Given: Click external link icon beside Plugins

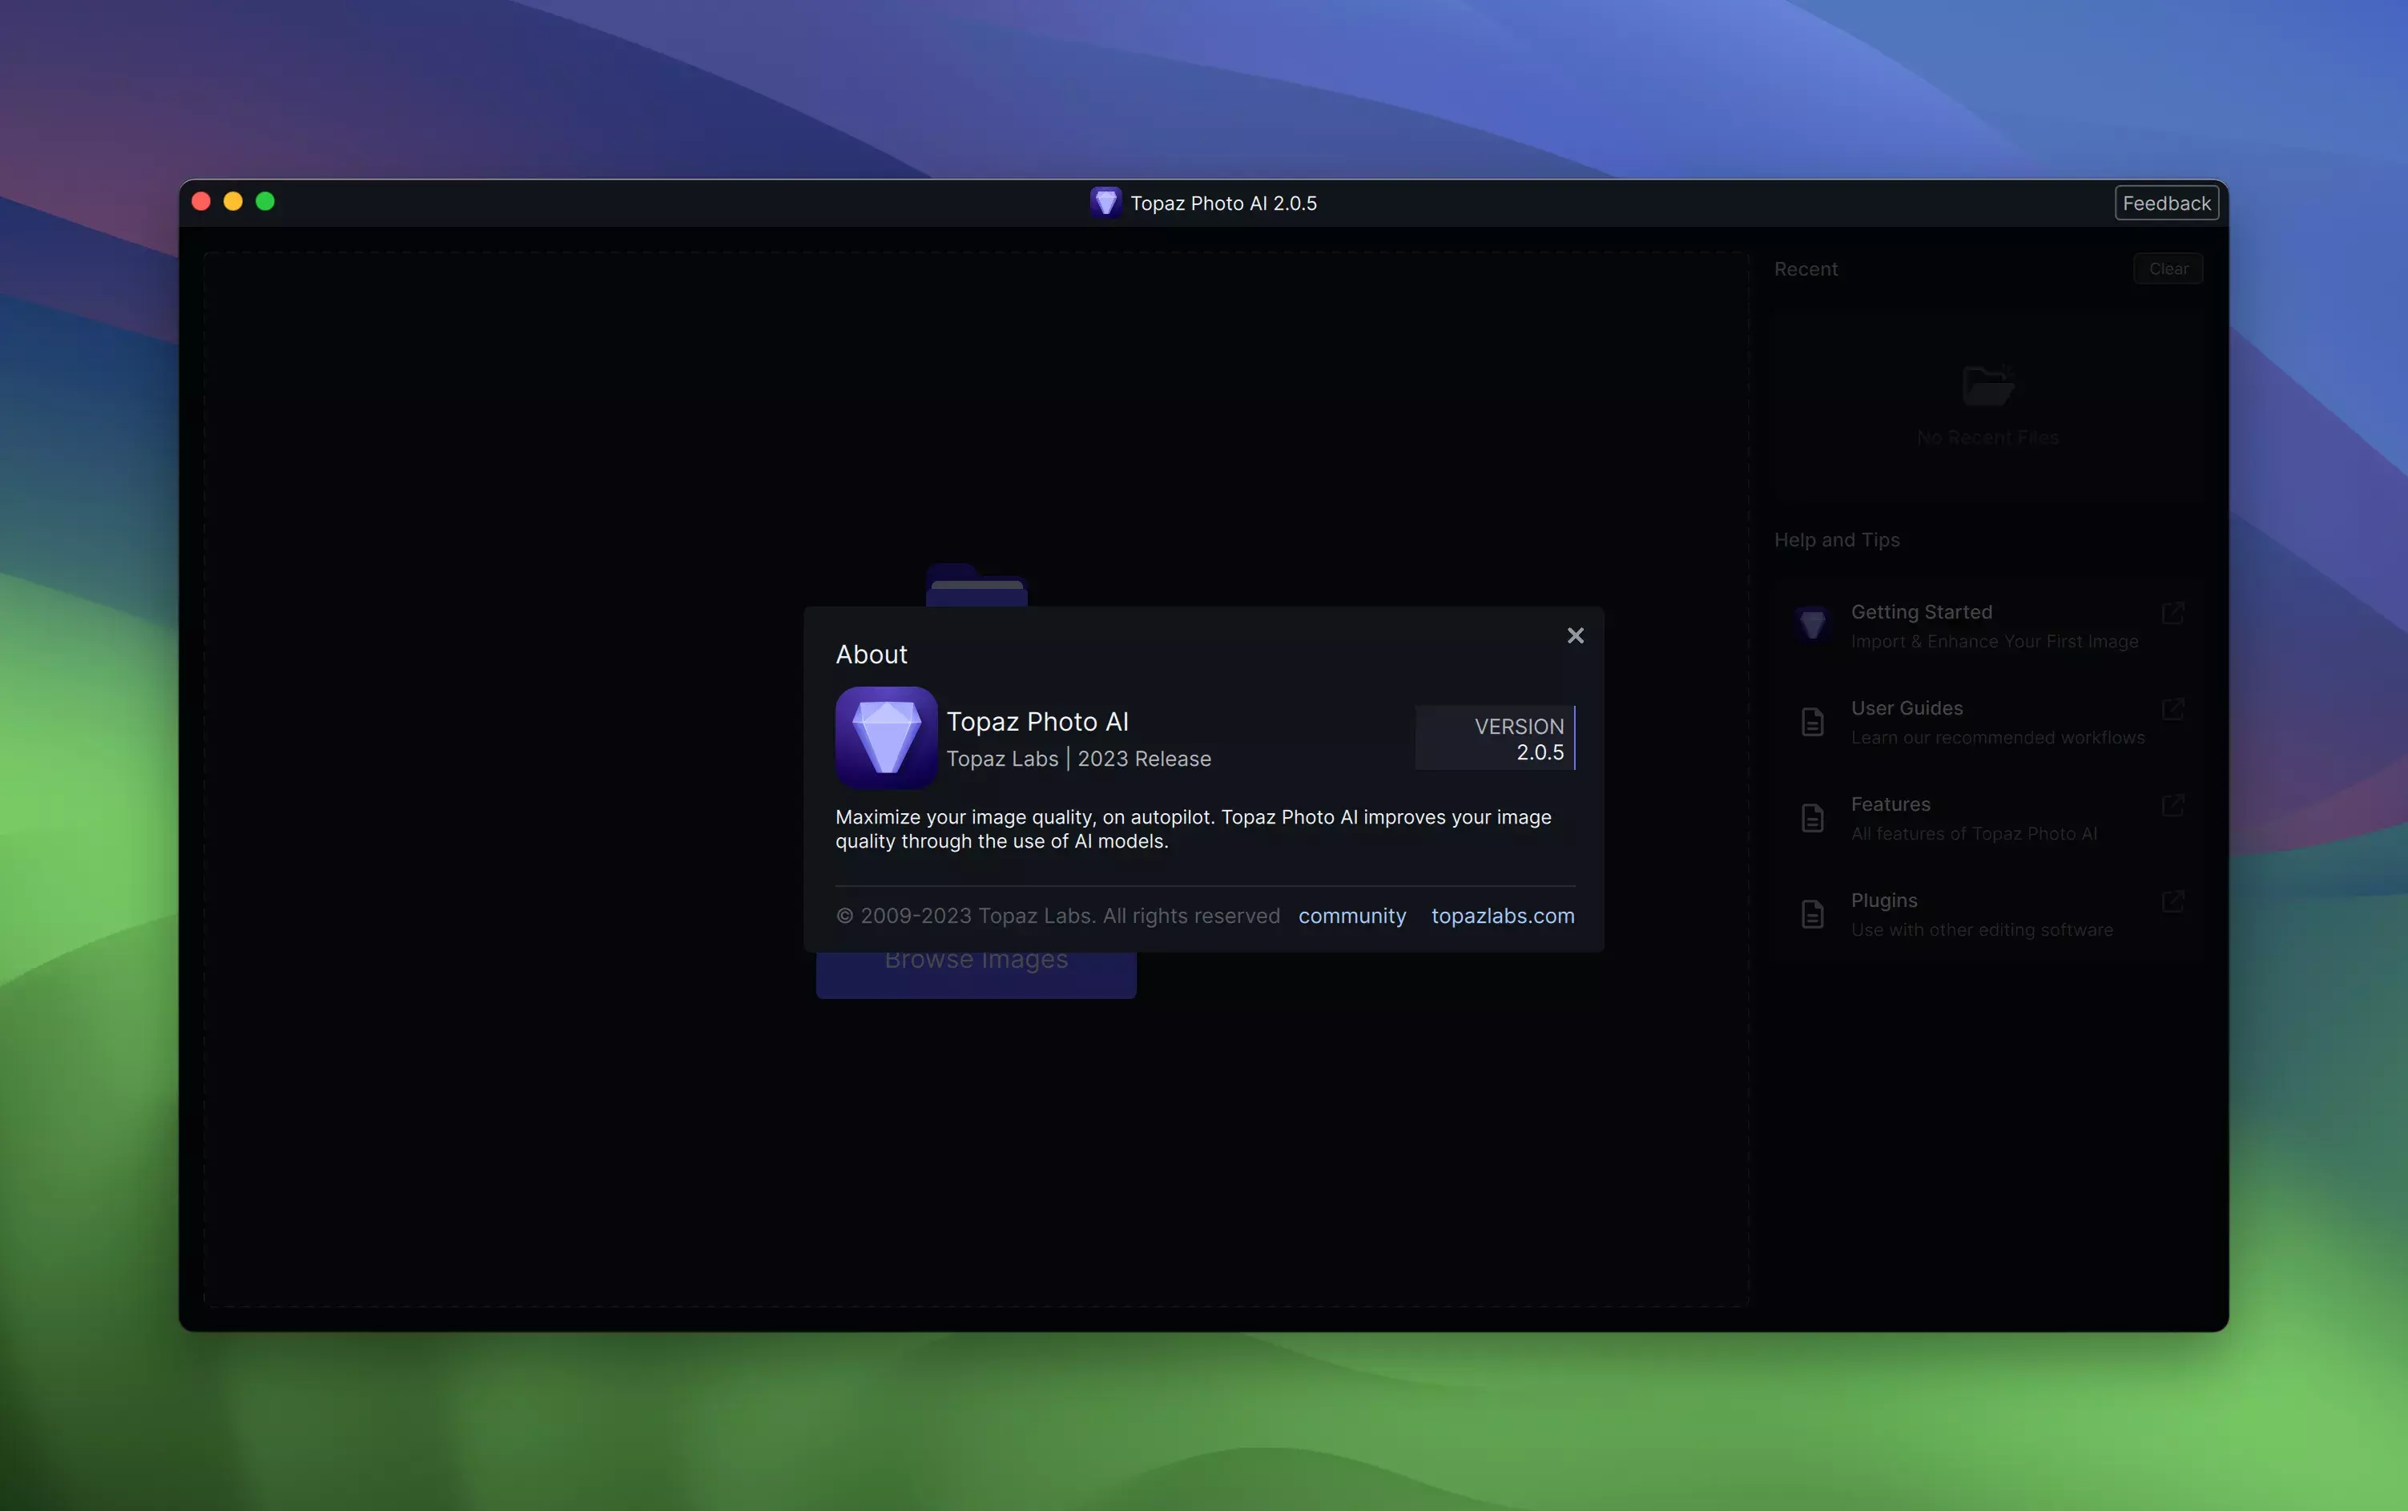Looking at the screenshot, I should click(x=2172, y=901).
